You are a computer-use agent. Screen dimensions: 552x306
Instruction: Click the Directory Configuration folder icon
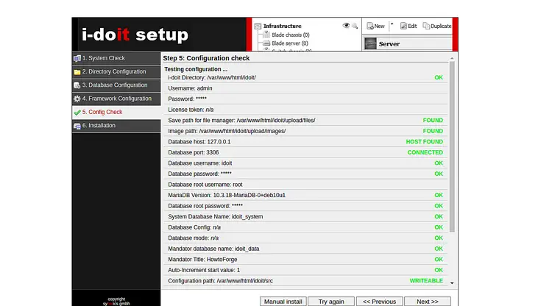77,72
